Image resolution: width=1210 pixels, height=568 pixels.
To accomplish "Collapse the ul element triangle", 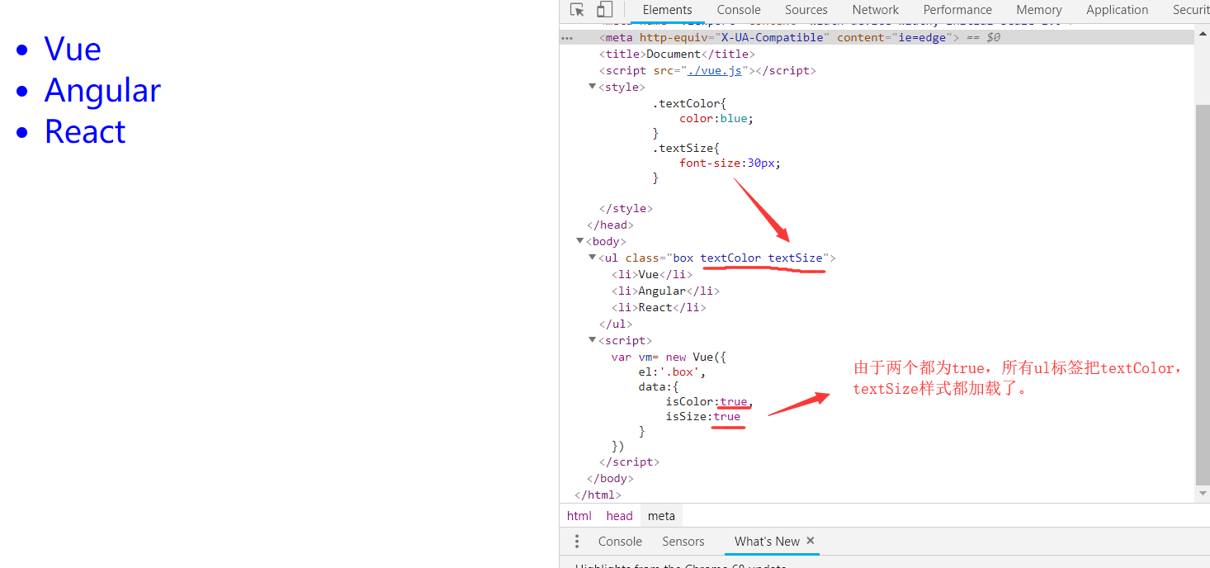I will pyautogui.click(x=593, y=258).
